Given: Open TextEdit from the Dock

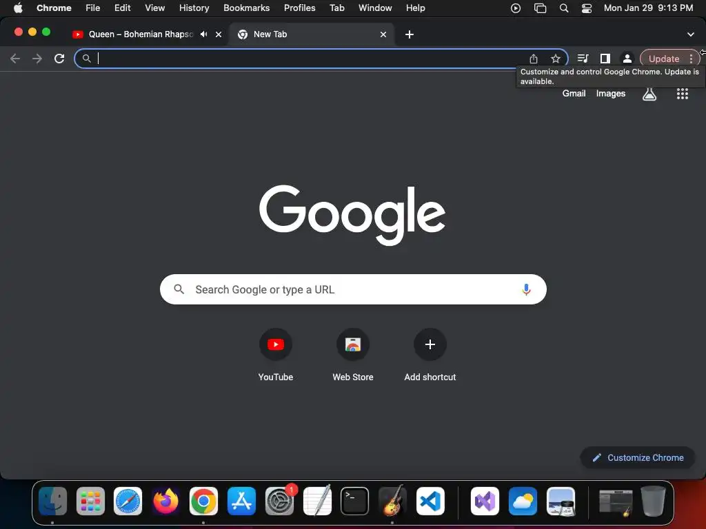Looking at the screenshot, I should click(x=317, y=501).
